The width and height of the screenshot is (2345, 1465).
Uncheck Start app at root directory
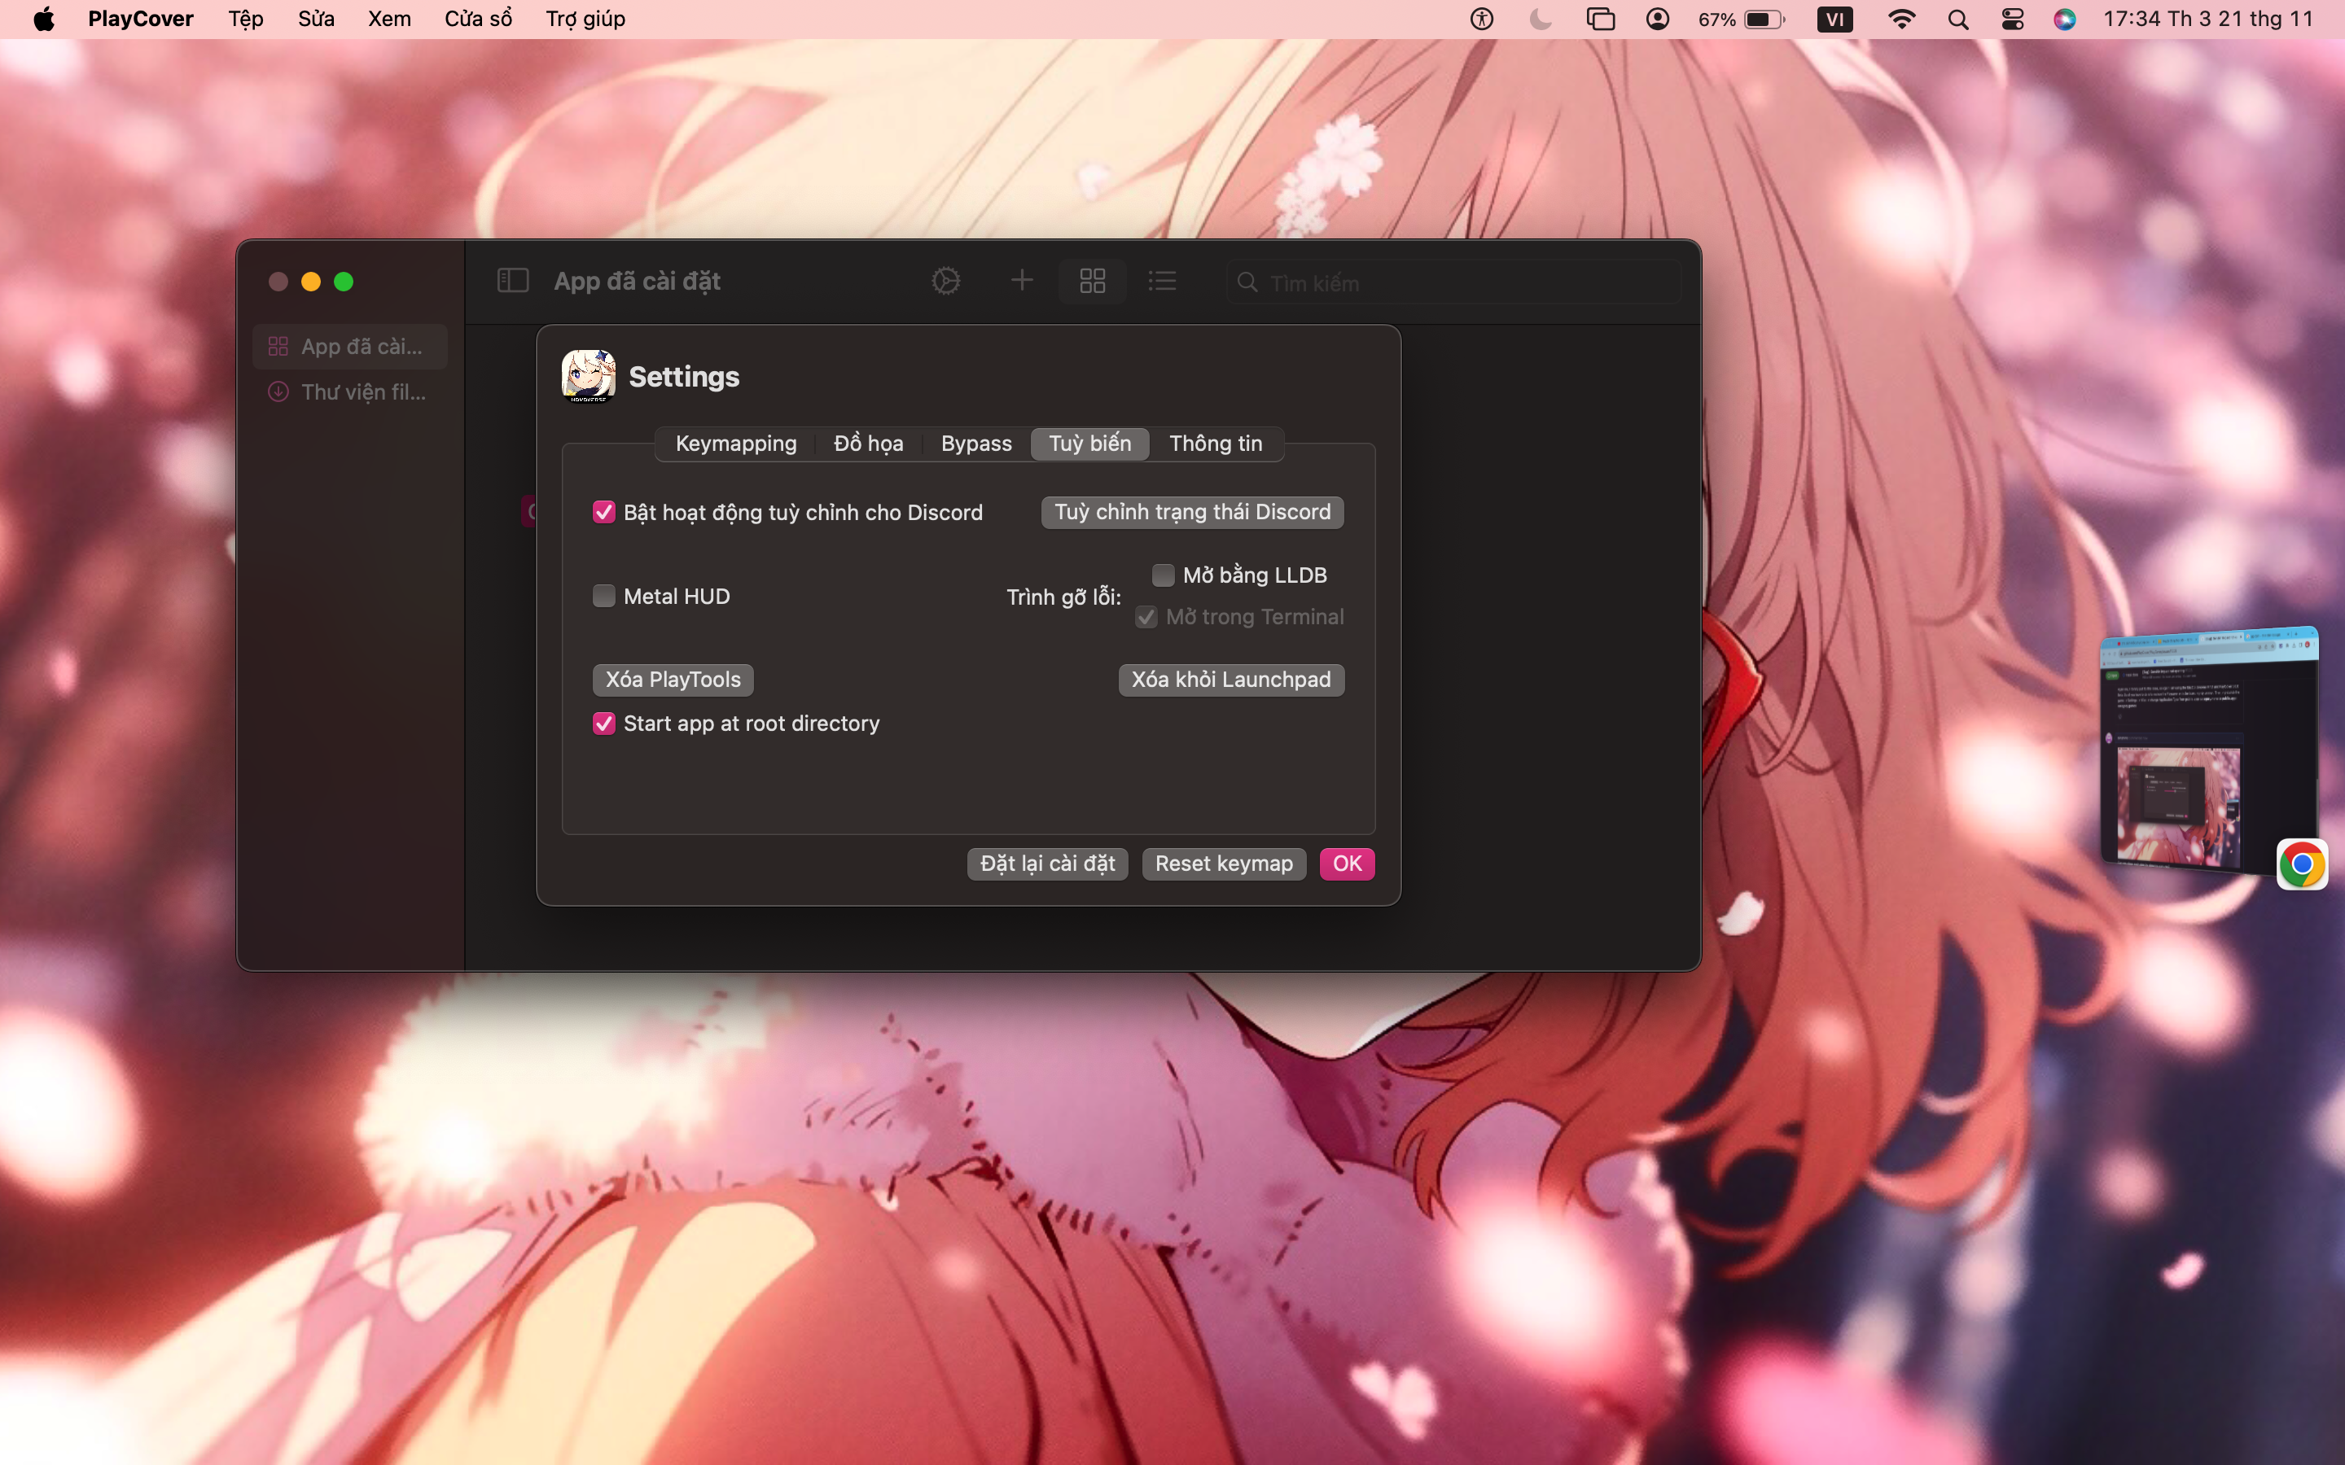tap(603, 724)
